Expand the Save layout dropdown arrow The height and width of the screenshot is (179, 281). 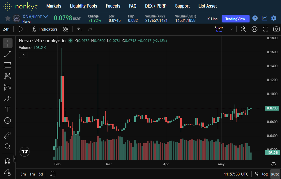tap(232, 29)
